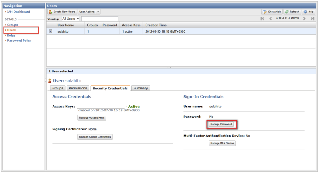This screenshot has height=173, width=319.
Task: Go to the next page of items
Action: [304, 19]
